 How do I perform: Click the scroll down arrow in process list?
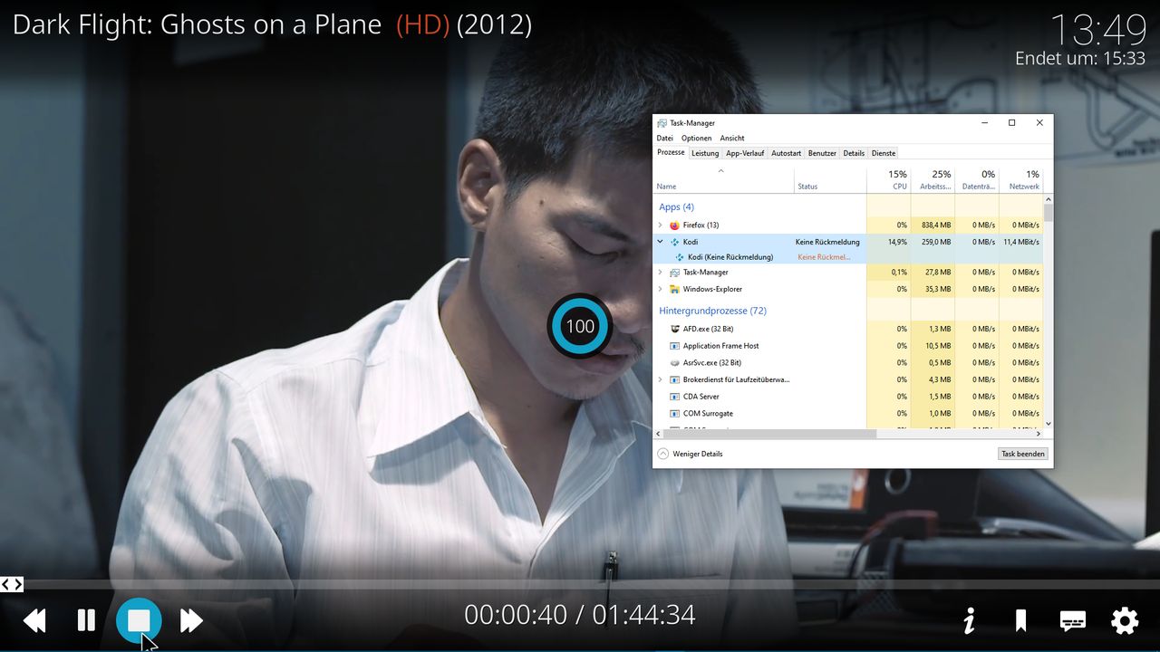pos(1049,424)
